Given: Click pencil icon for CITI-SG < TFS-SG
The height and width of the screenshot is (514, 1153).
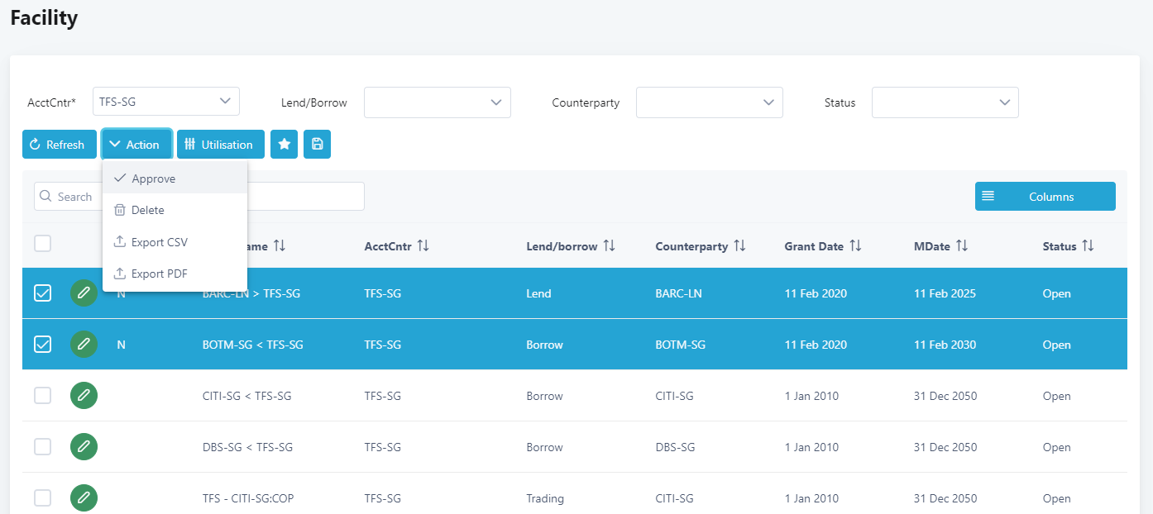Looking at the screenshot, I should (x=84, y=396).
